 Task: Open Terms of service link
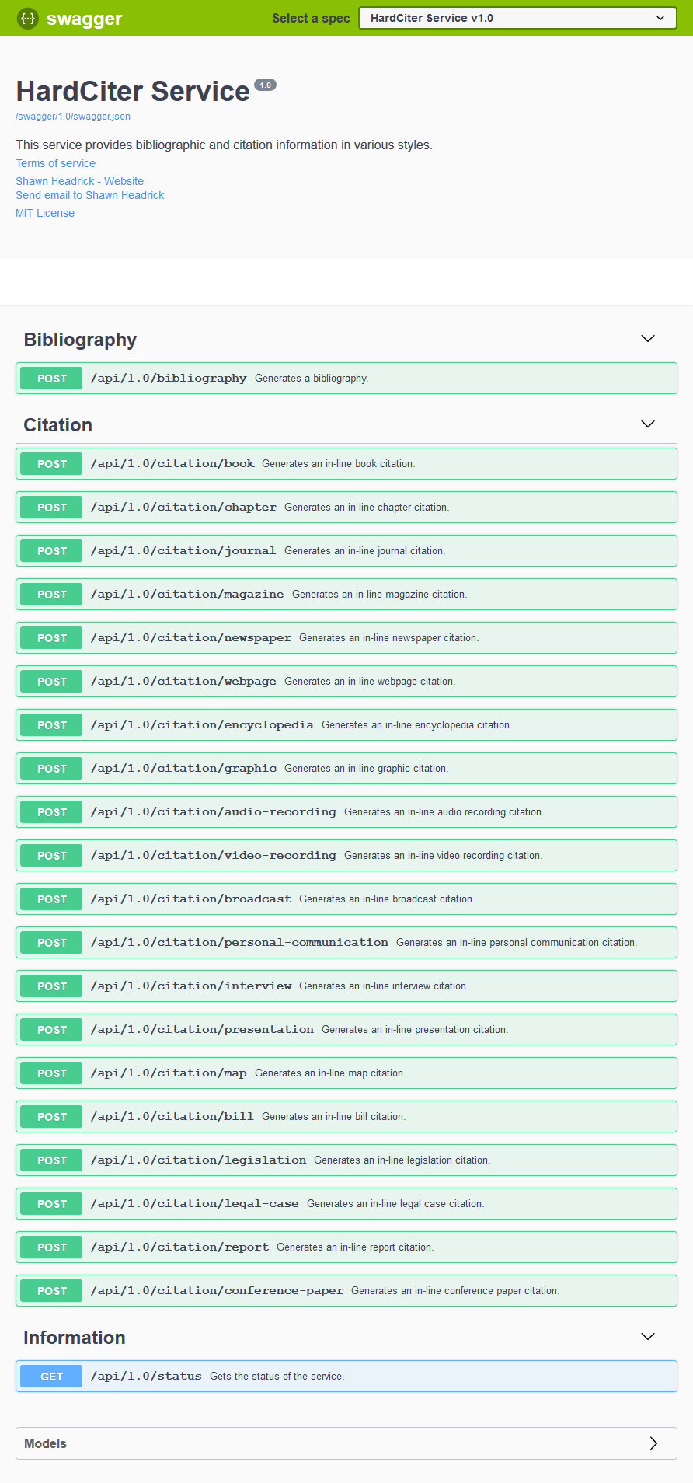[56, 163]
